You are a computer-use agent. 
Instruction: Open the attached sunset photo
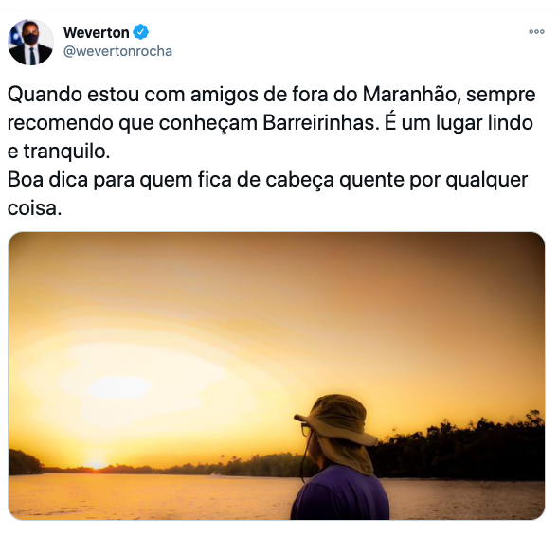pos(276,376)
